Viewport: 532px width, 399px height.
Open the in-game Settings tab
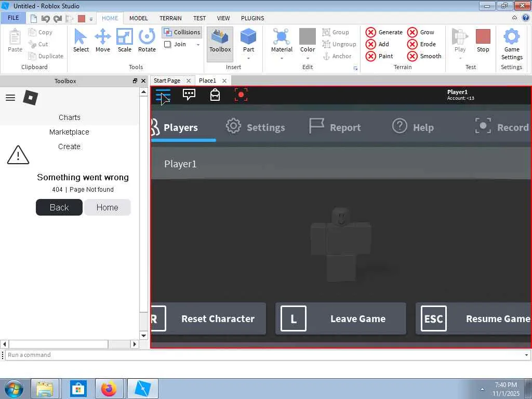pos(256,127)
